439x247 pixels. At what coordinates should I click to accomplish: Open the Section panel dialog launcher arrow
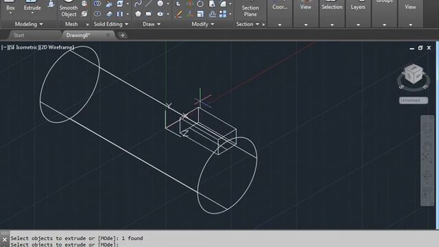[263, 25]
